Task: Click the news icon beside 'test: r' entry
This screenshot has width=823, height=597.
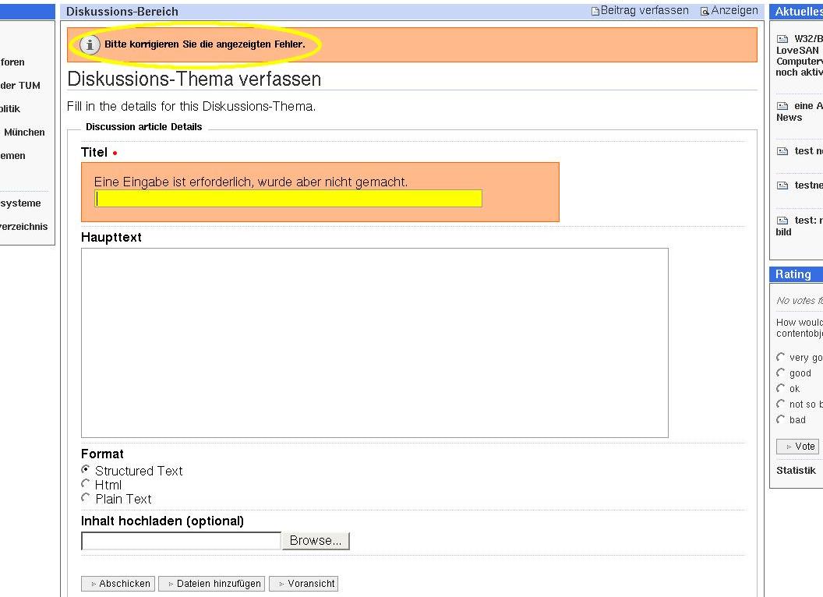Action: tap(782, 221)
